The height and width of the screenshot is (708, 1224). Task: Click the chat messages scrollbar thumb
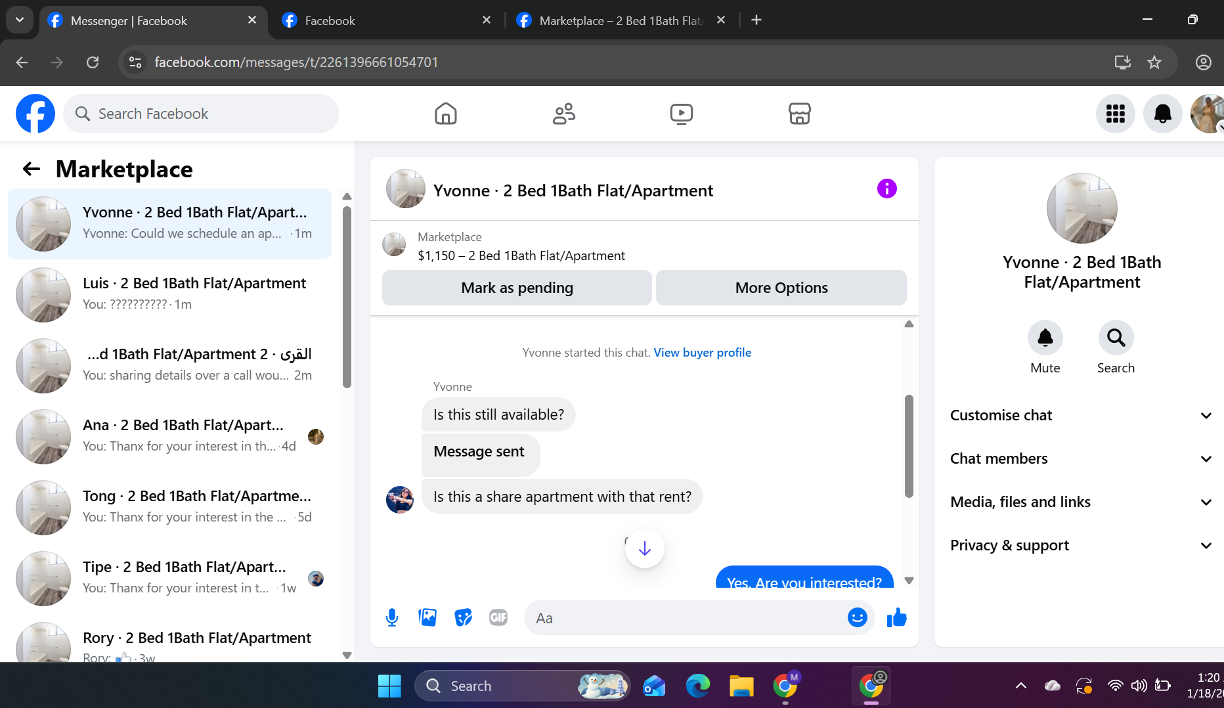tap(909, 446)
